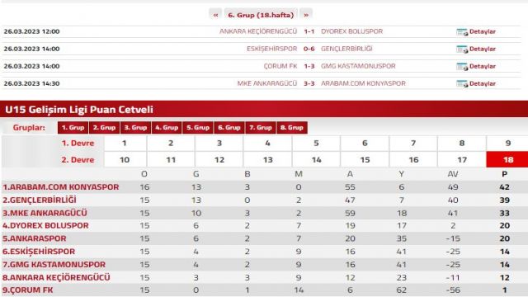
Task: Show standings for week 8
Action: (x=462, y=143)
